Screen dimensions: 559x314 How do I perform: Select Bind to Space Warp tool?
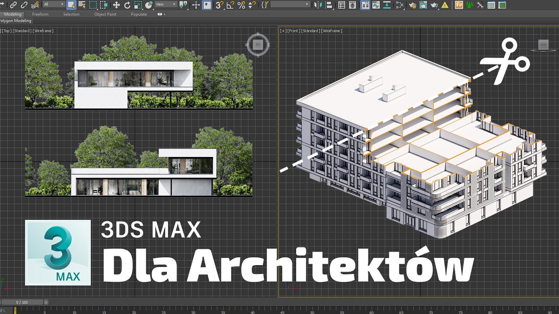click(x=35, y=5)
